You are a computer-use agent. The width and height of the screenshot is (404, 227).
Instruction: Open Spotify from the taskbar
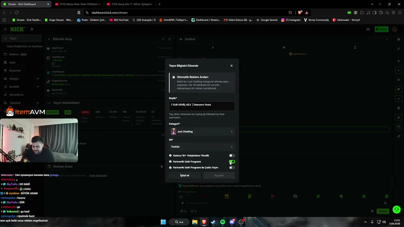pos(223,222)
